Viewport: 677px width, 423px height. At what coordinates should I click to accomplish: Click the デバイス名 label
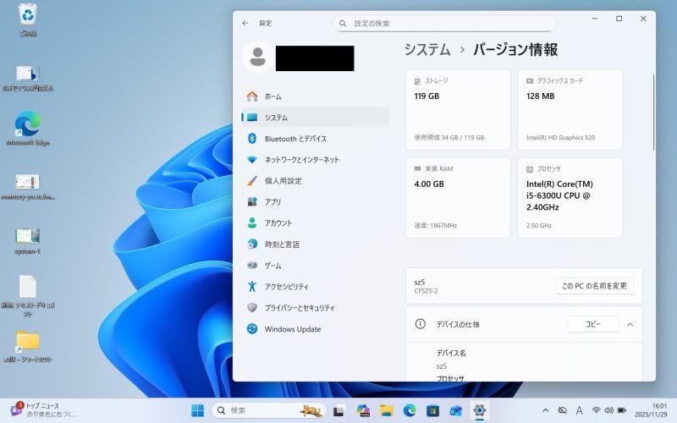pyautogui.click(x=451, y=353)
